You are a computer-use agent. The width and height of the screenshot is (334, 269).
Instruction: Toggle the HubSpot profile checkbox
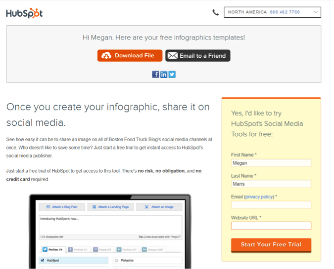pyautogui.click(x=43, y=260)
